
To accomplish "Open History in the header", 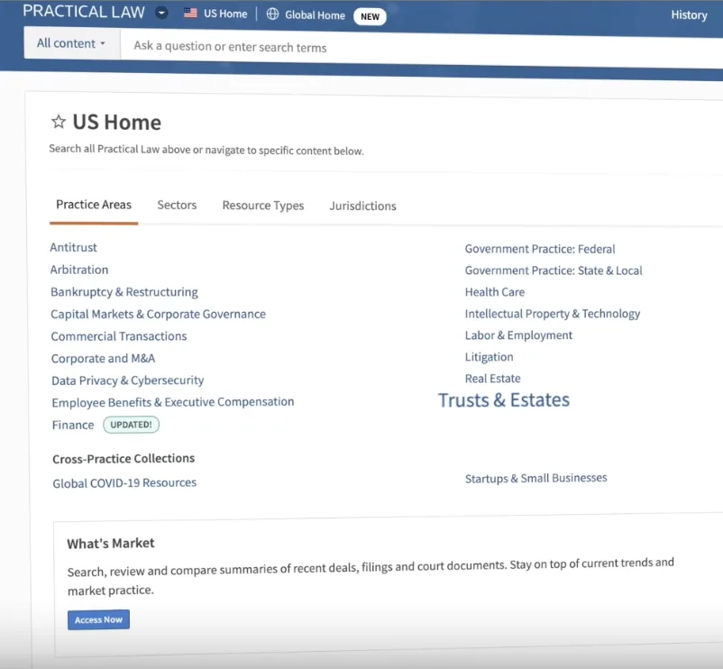I will [x=689, y=14].
